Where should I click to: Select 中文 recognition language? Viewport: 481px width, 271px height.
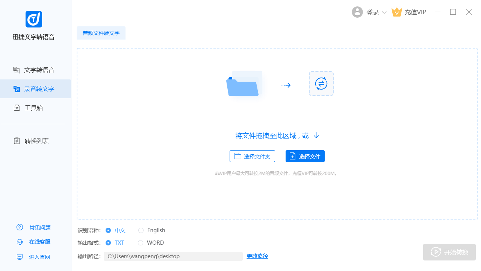coord(108,230)
